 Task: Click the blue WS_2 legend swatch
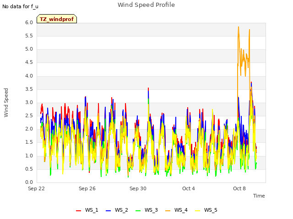coord(108,211)
